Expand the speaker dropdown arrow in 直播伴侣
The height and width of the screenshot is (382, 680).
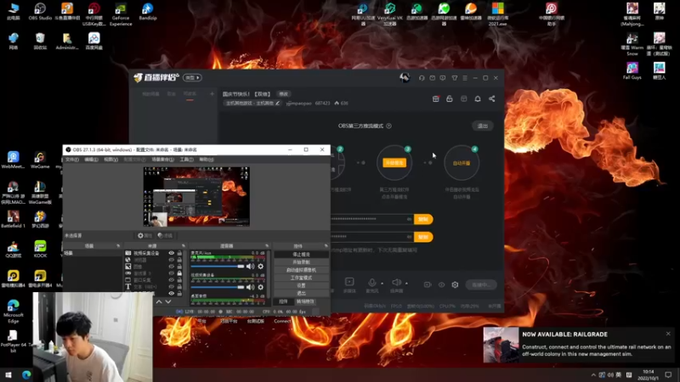coord(406,284)
